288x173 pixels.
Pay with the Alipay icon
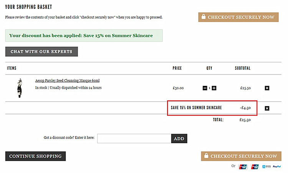click(x=266, y=166)
